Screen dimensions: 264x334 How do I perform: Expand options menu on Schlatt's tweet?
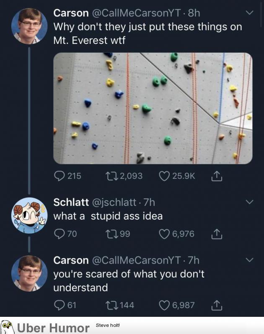point(249,202)
